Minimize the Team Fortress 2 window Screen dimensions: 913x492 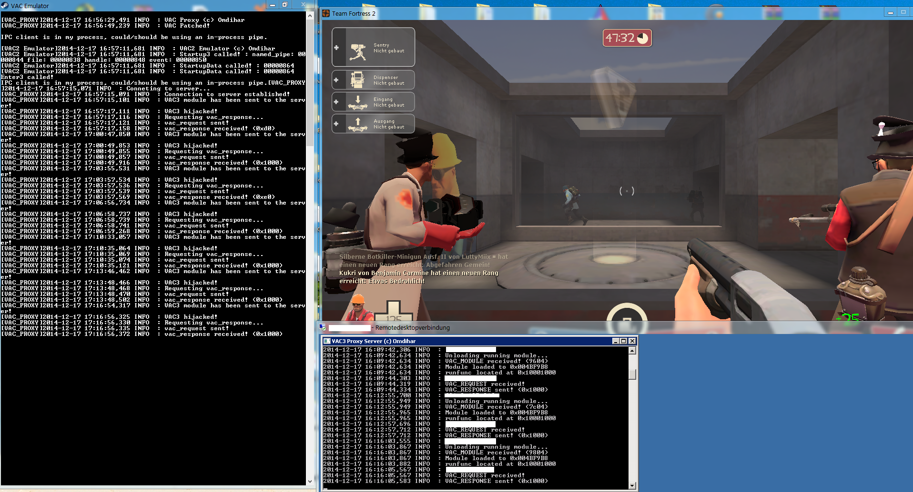[891, 12]
